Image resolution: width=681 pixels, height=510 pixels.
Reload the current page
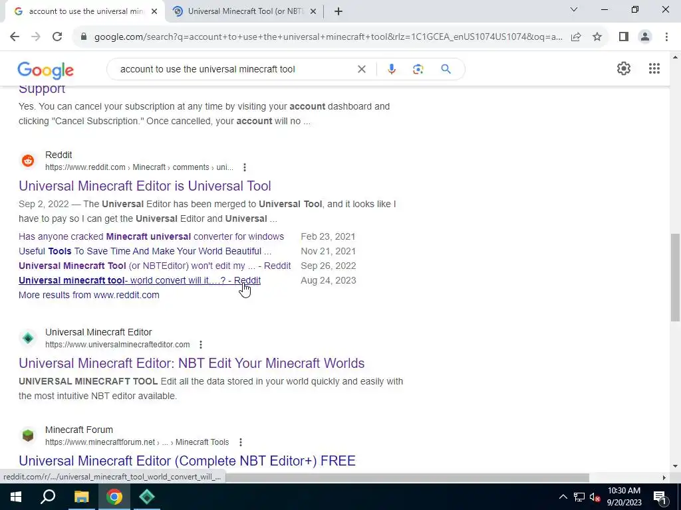pos(57,37)
